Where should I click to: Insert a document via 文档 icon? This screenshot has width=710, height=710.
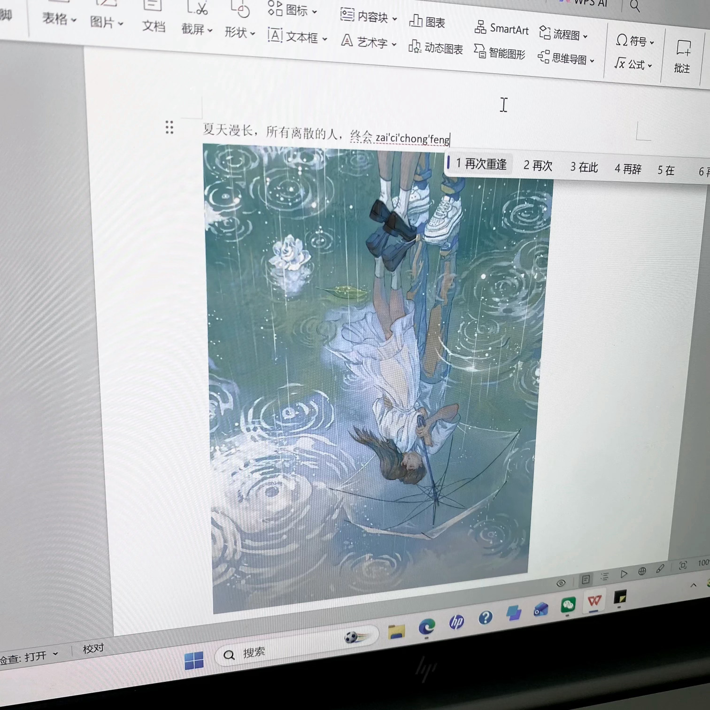pyautogui.click(x=153, y=16)
